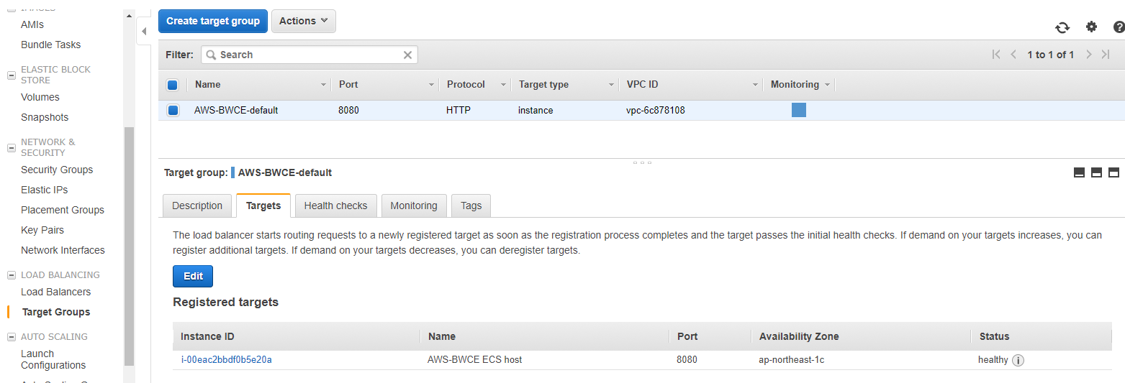
Task: Uncheck the AWS-BWCE-default row checkbox
Action: pos(173,111)
